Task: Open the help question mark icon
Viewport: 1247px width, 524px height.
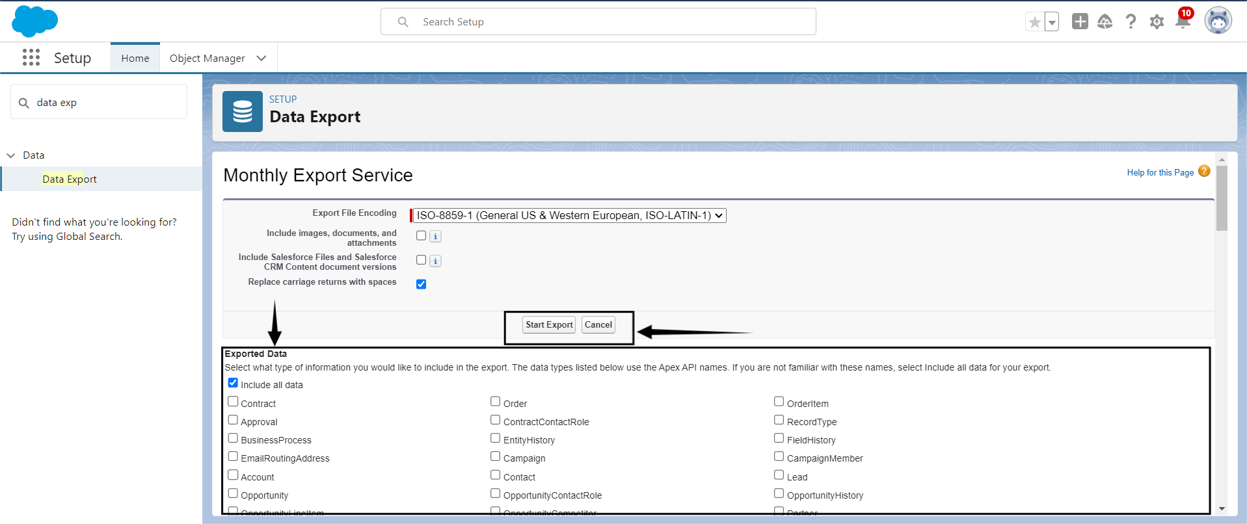Action: 1131,22
